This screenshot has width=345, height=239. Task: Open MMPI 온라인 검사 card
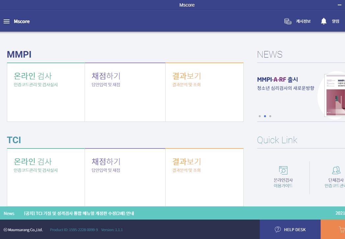(x=46, y=92)
